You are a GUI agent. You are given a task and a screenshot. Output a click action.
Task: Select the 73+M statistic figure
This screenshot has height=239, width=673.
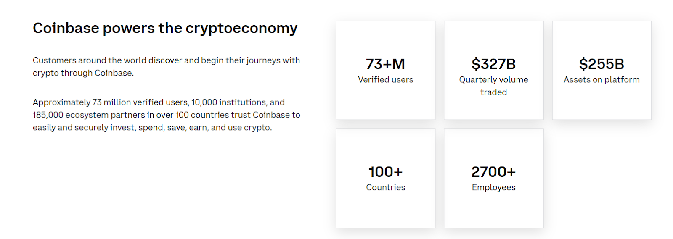[x=385, y=64]
